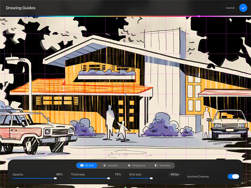Click the Symmetry icon

pyautogui.click(x=156, y=165)
